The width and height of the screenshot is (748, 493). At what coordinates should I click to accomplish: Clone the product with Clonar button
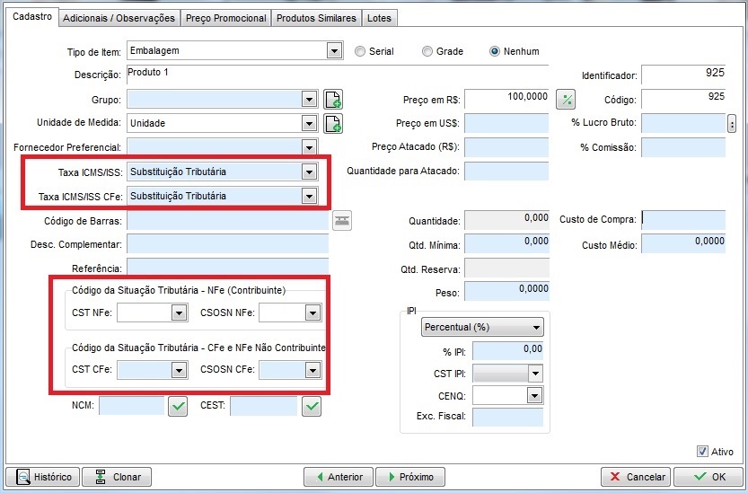(117, 477)
